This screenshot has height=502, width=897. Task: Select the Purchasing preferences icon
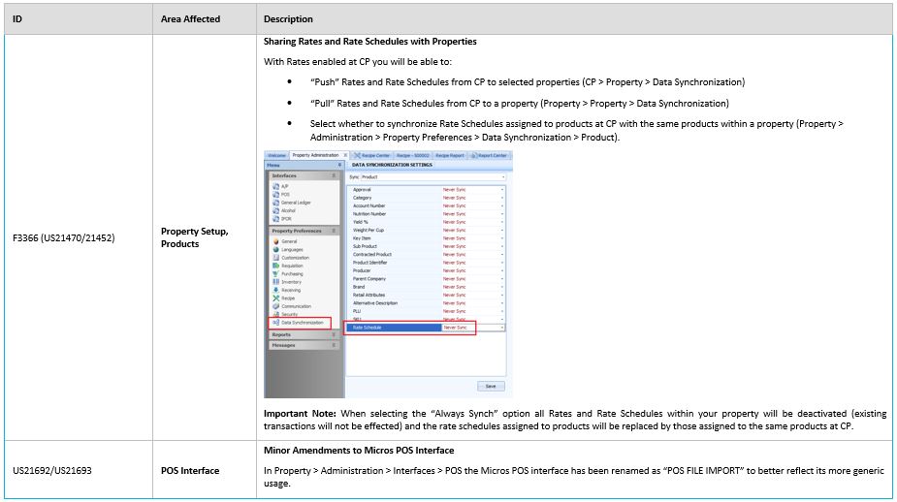pos(275,273)
